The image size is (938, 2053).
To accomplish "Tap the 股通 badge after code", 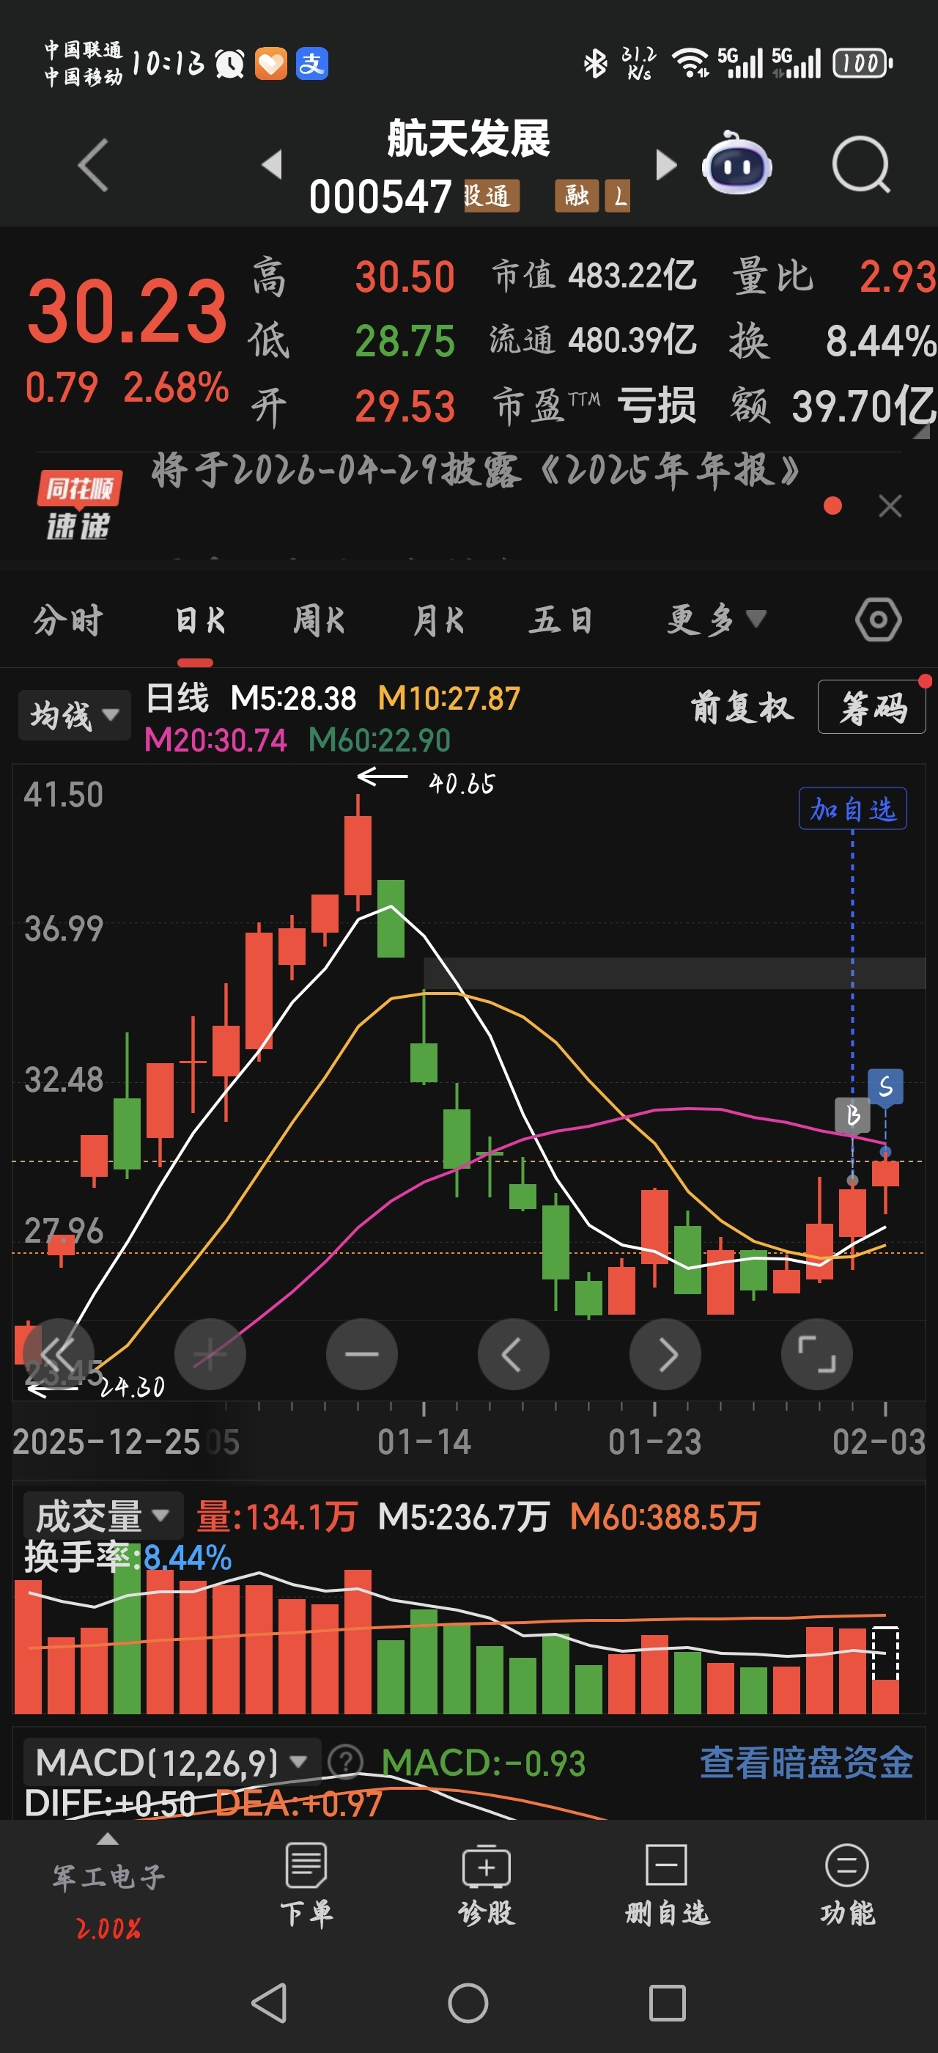I will click(491, 195).
